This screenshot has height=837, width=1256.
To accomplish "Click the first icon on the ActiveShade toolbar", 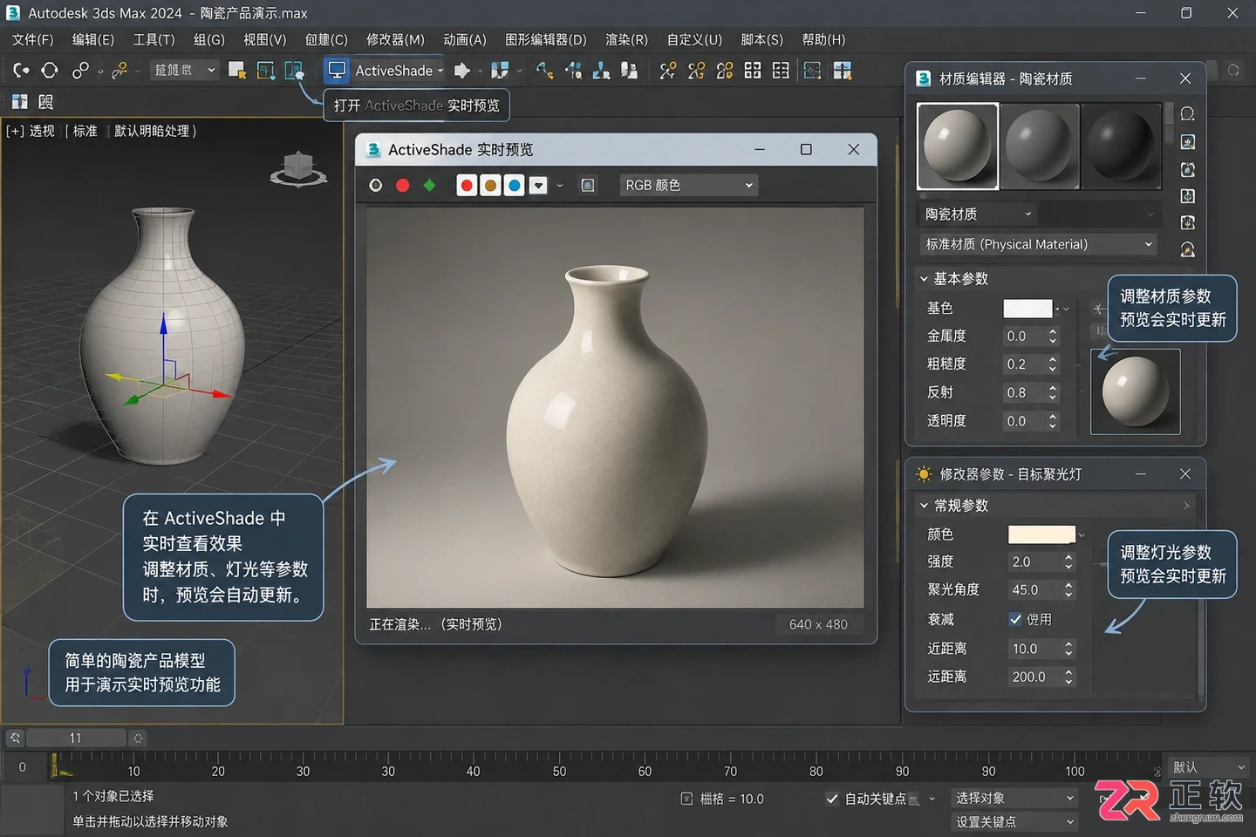I will [x=376, y=185].
